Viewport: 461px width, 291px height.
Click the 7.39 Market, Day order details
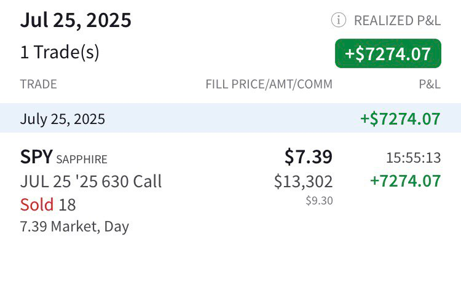(74, 227)
